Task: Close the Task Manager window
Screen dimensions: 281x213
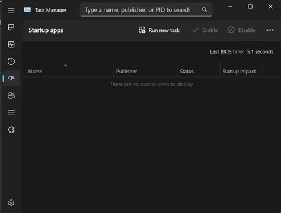Action: pos(270,7)
